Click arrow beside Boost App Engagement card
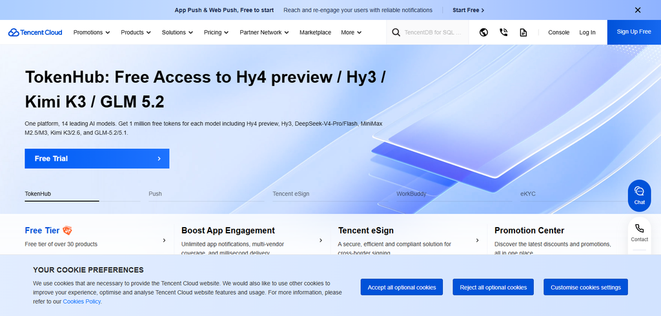Screen dimensions: 661x316 click(321, 240)
